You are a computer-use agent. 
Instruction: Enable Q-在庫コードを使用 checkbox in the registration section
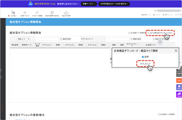(x=159, y=115)
